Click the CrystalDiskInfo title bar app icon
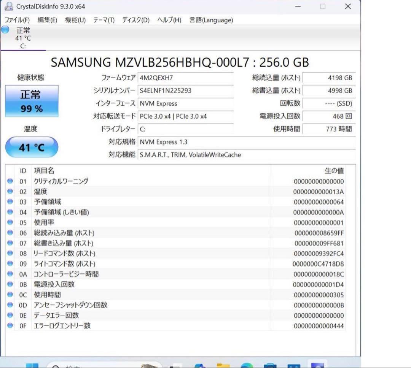 [x=9, y=6]
